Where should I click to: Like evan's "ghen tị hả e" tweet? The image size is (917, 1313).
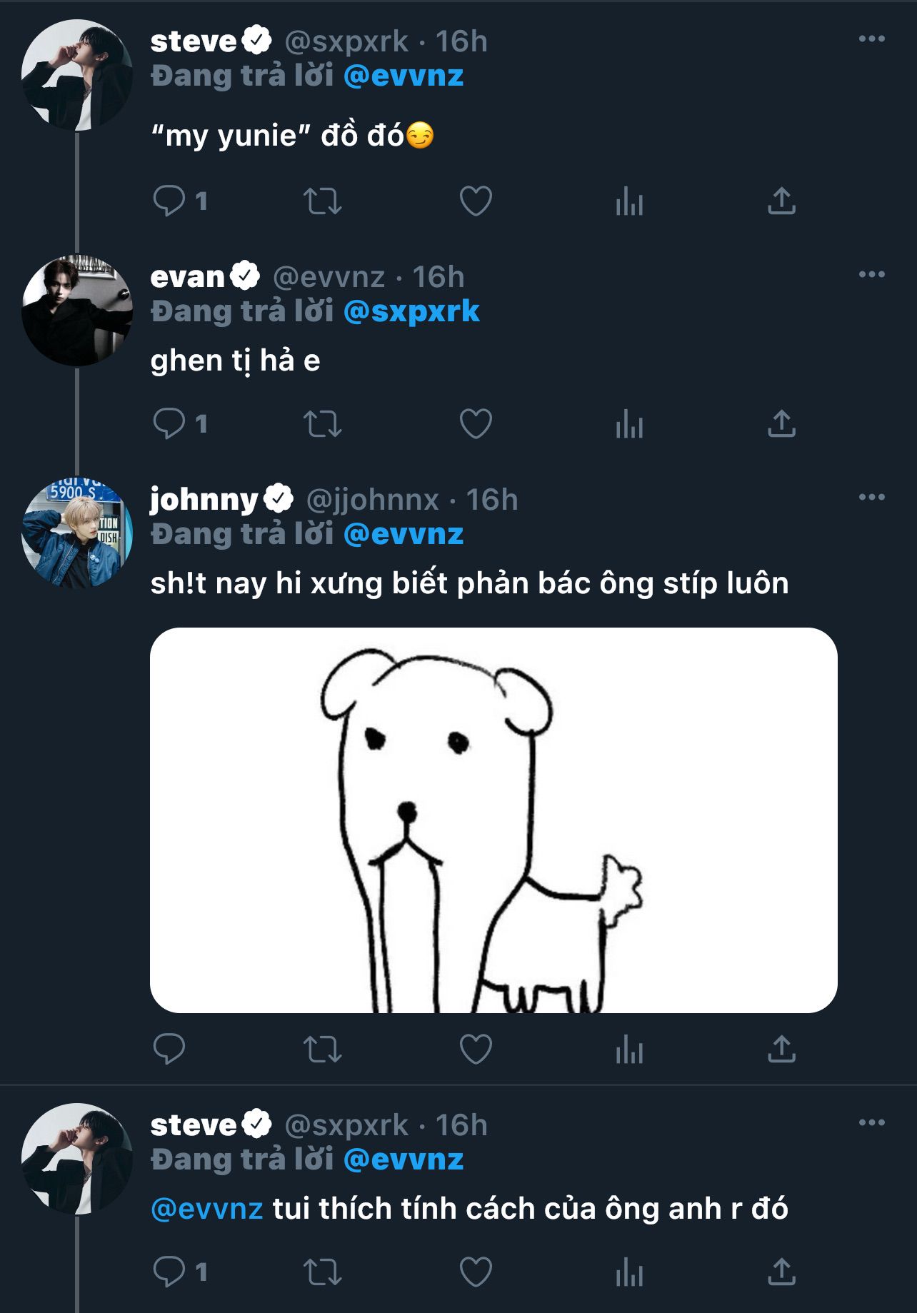476,423
